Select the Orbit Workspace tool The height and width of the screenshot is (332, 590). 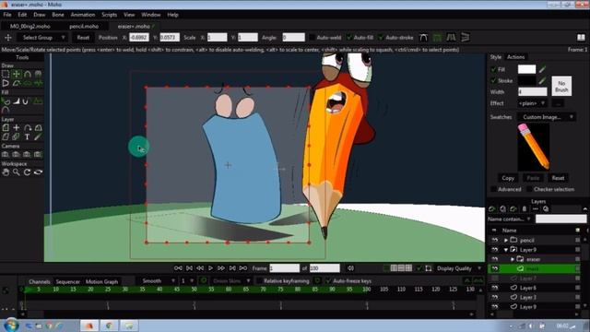tap(38, 172)
